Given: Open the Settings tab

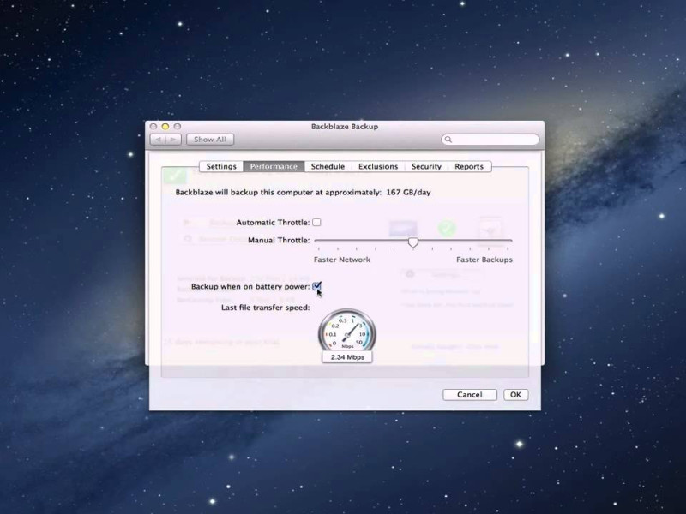Looking at the screenshot, I should (x=221, y=166).
